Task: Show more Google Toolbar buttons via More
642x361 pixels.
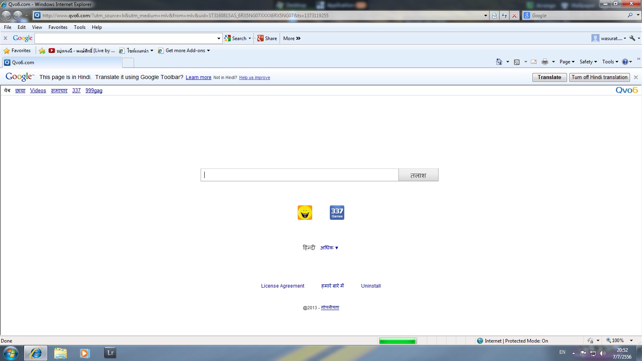Action: [x=292, y=39]
